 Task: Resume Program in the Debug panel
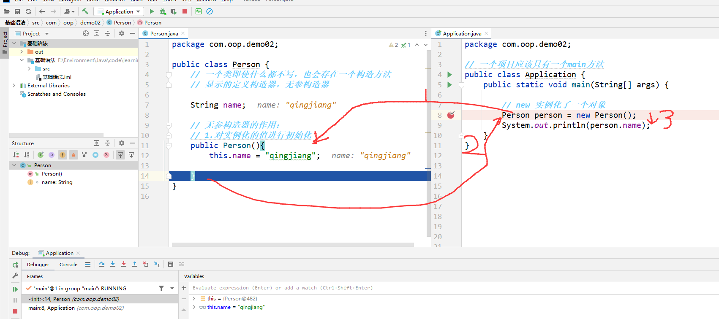coord(15,289)
